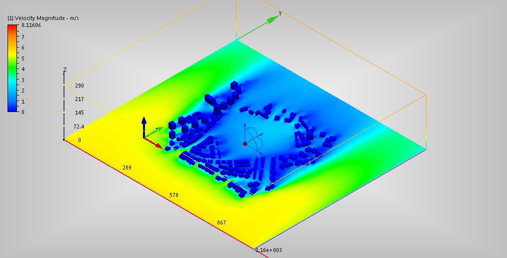Click the Z axis label 217
The image size is (507, 258).
point(79,99)
